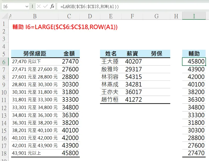Image resolution: width=209 pixels, height=161 pixels.
Task: Select column I cell 43900
Action: point(194,69)
